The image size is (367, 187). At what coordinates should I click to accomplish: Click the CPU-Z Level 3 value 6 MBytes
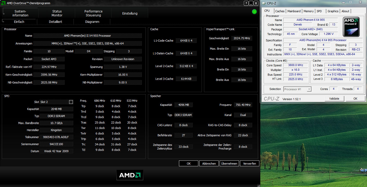point(337,79)
